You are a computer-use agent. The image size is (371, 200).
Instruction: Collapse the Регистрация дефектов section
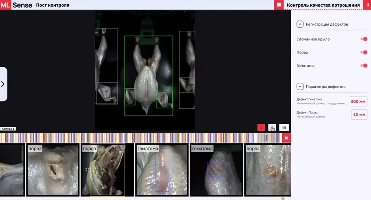(x=300, y=24)
